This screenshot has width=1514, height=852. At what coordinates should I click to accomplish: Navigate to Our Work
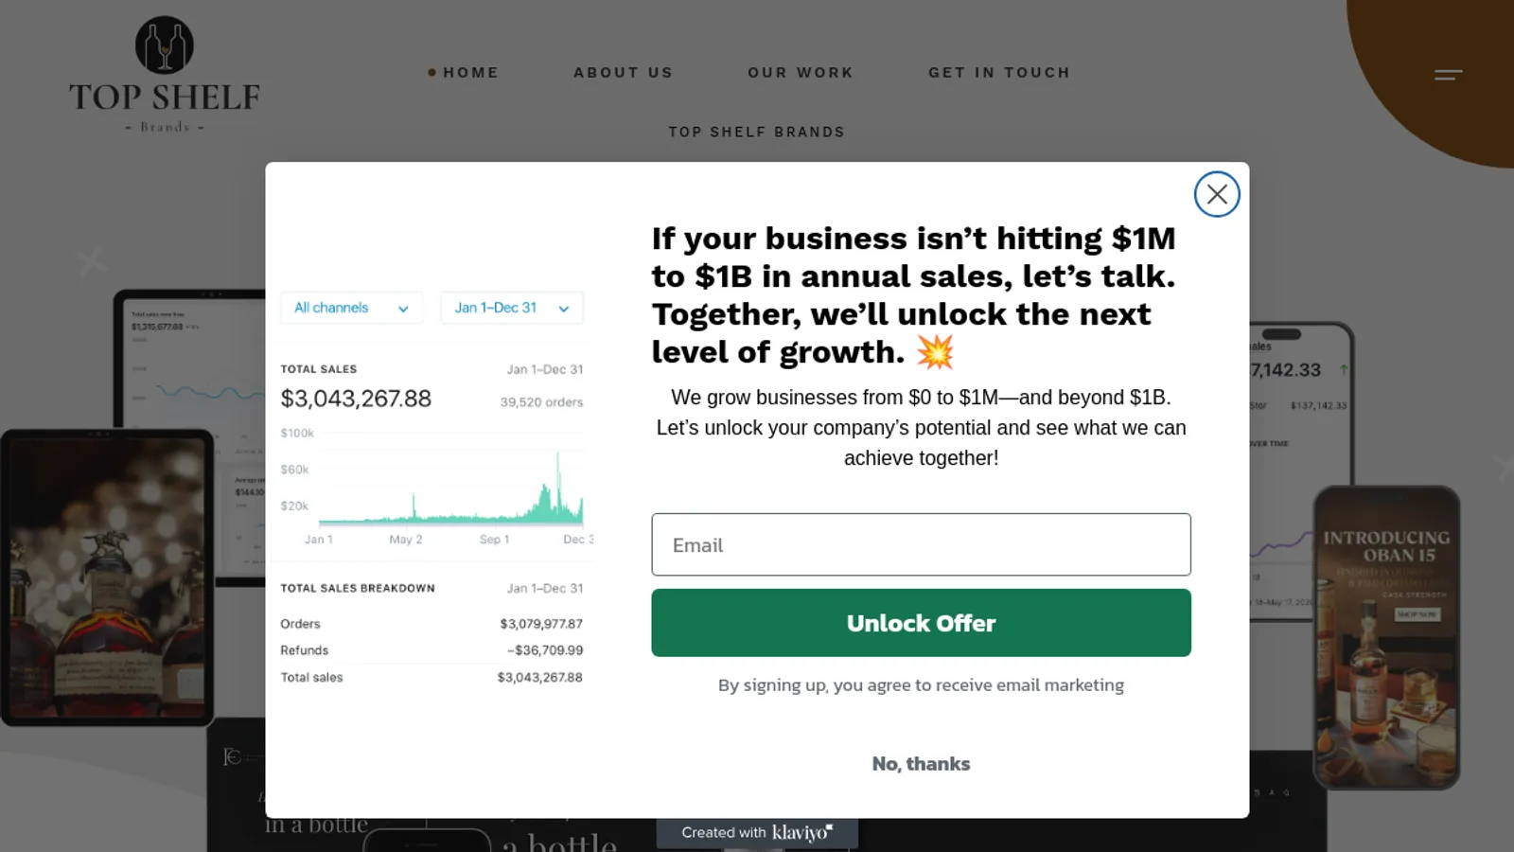[x=801, y=73]
